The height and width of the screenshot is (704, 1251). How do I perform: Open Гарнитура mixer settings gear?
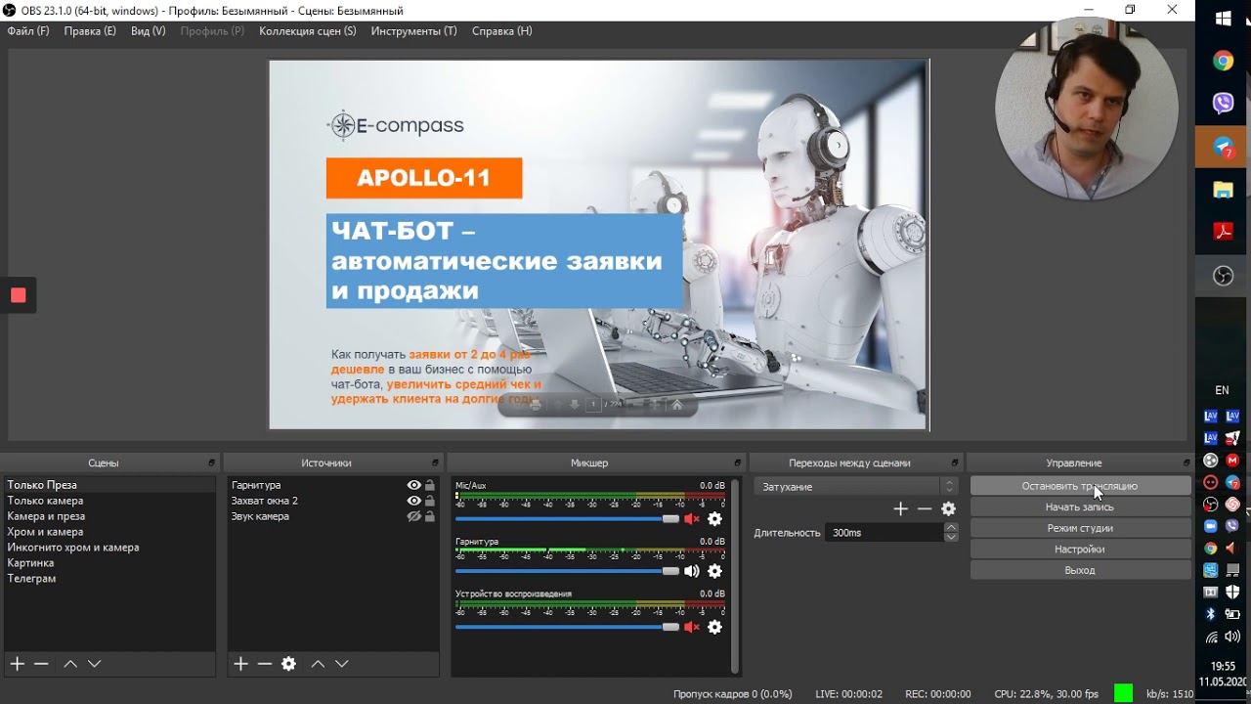(x=714, y=571)
